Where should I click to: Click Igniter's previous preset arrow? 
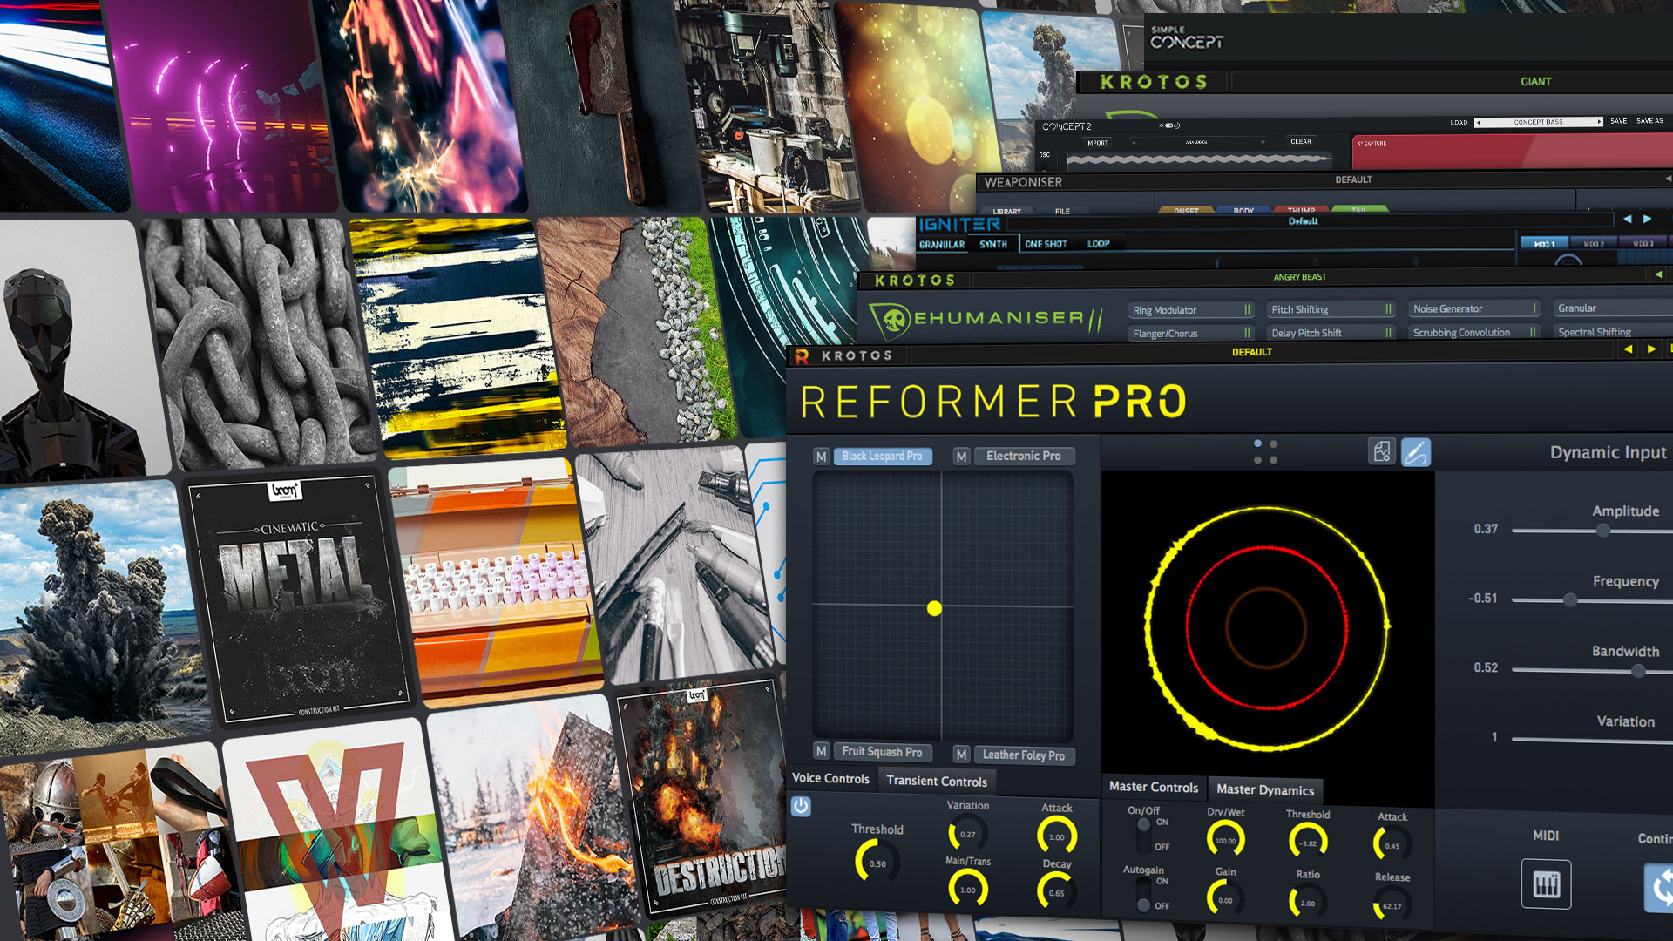point(1628,219)
